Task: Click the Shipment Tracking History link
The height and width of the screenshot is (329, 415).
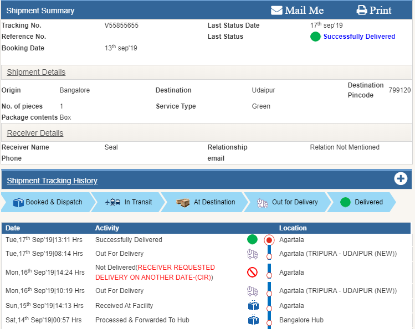Action: pyautogui.click(x=52, y=181)
